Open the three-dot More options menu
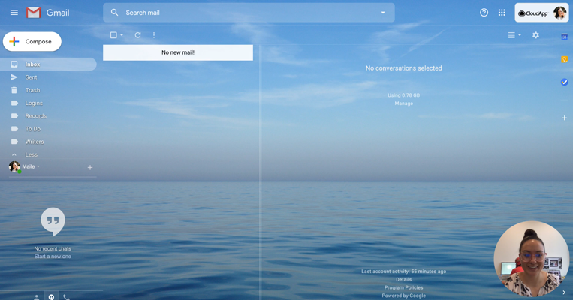This screenshot has height=300, width=573. click(154, 35)
